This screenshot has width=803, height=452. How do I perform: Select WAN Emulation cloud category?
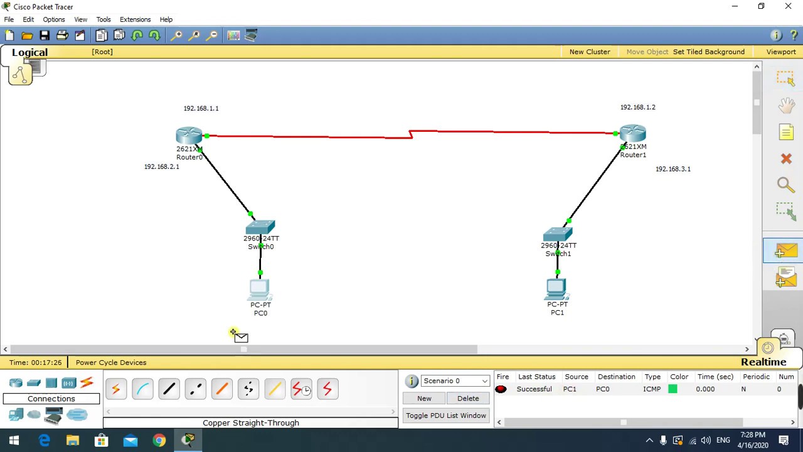pyautogui.click(x=34, y=414)
